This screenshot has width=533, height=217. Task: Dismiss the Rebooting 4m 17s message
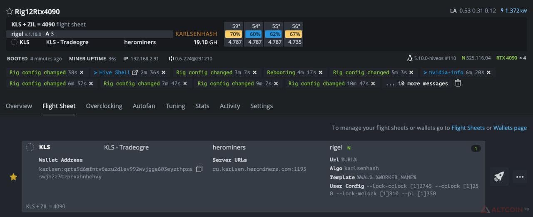point(321,72)
